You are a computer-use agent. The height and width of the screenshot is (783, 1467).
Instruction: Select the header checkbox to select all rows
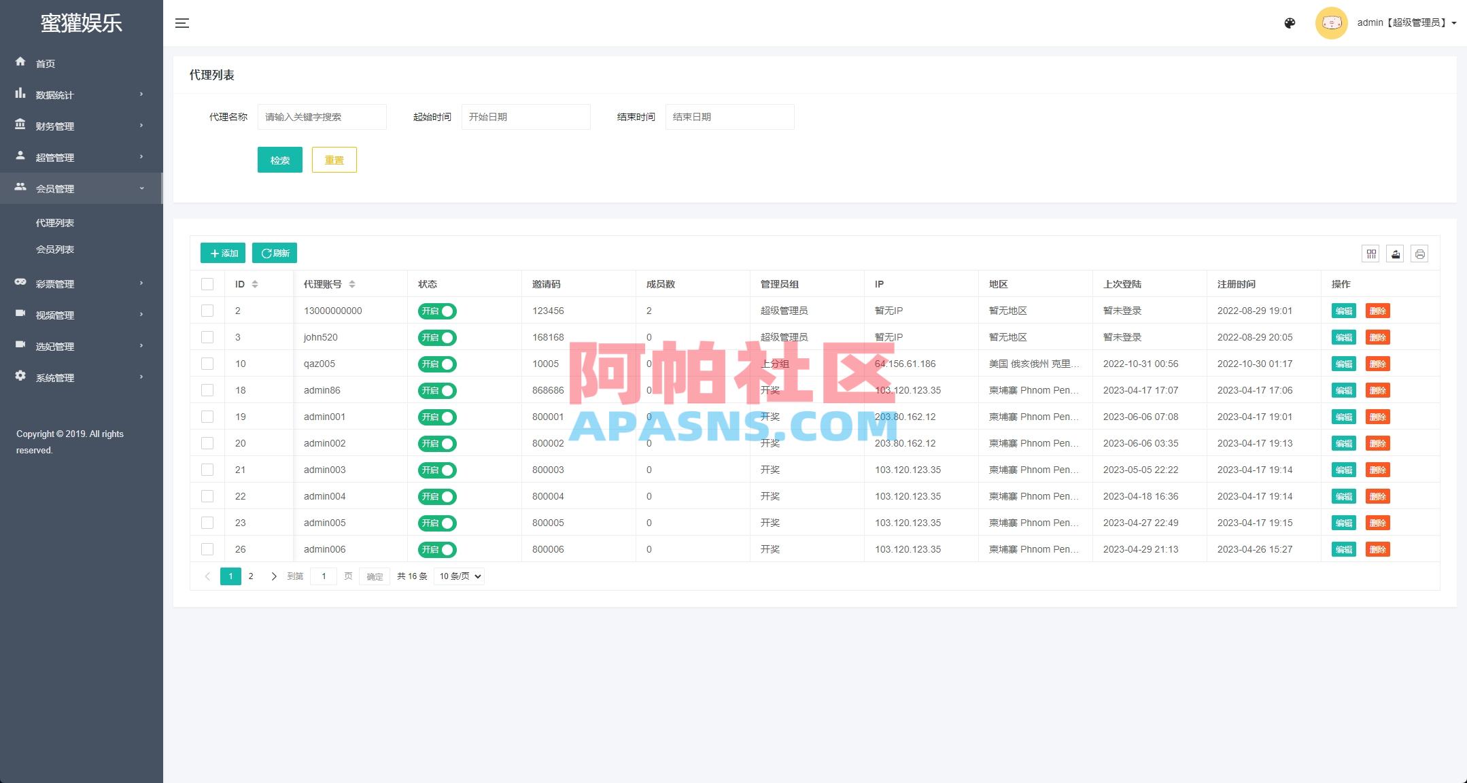click(207, 283)
